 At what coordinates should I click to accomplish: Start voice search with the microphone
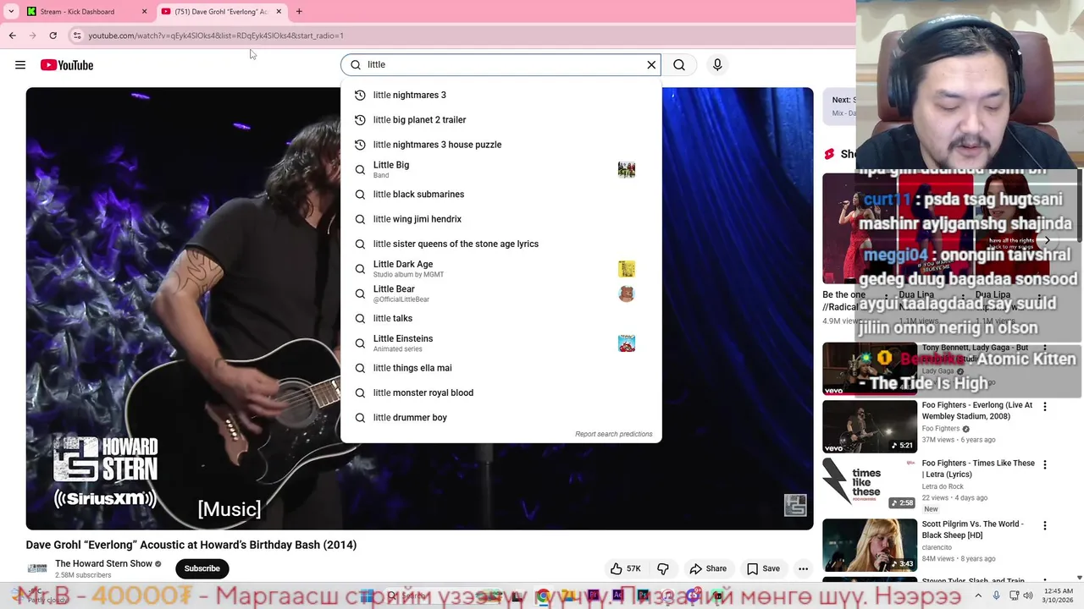coord(717,65)
